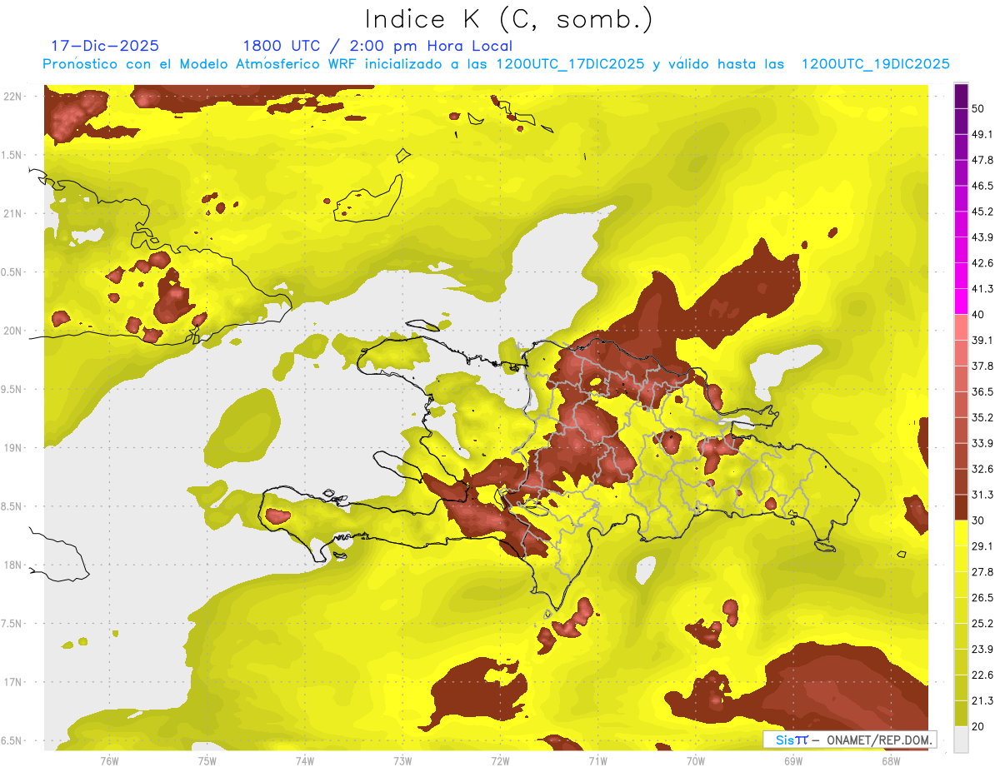Click the color scale value "20"

coord(978,726)
